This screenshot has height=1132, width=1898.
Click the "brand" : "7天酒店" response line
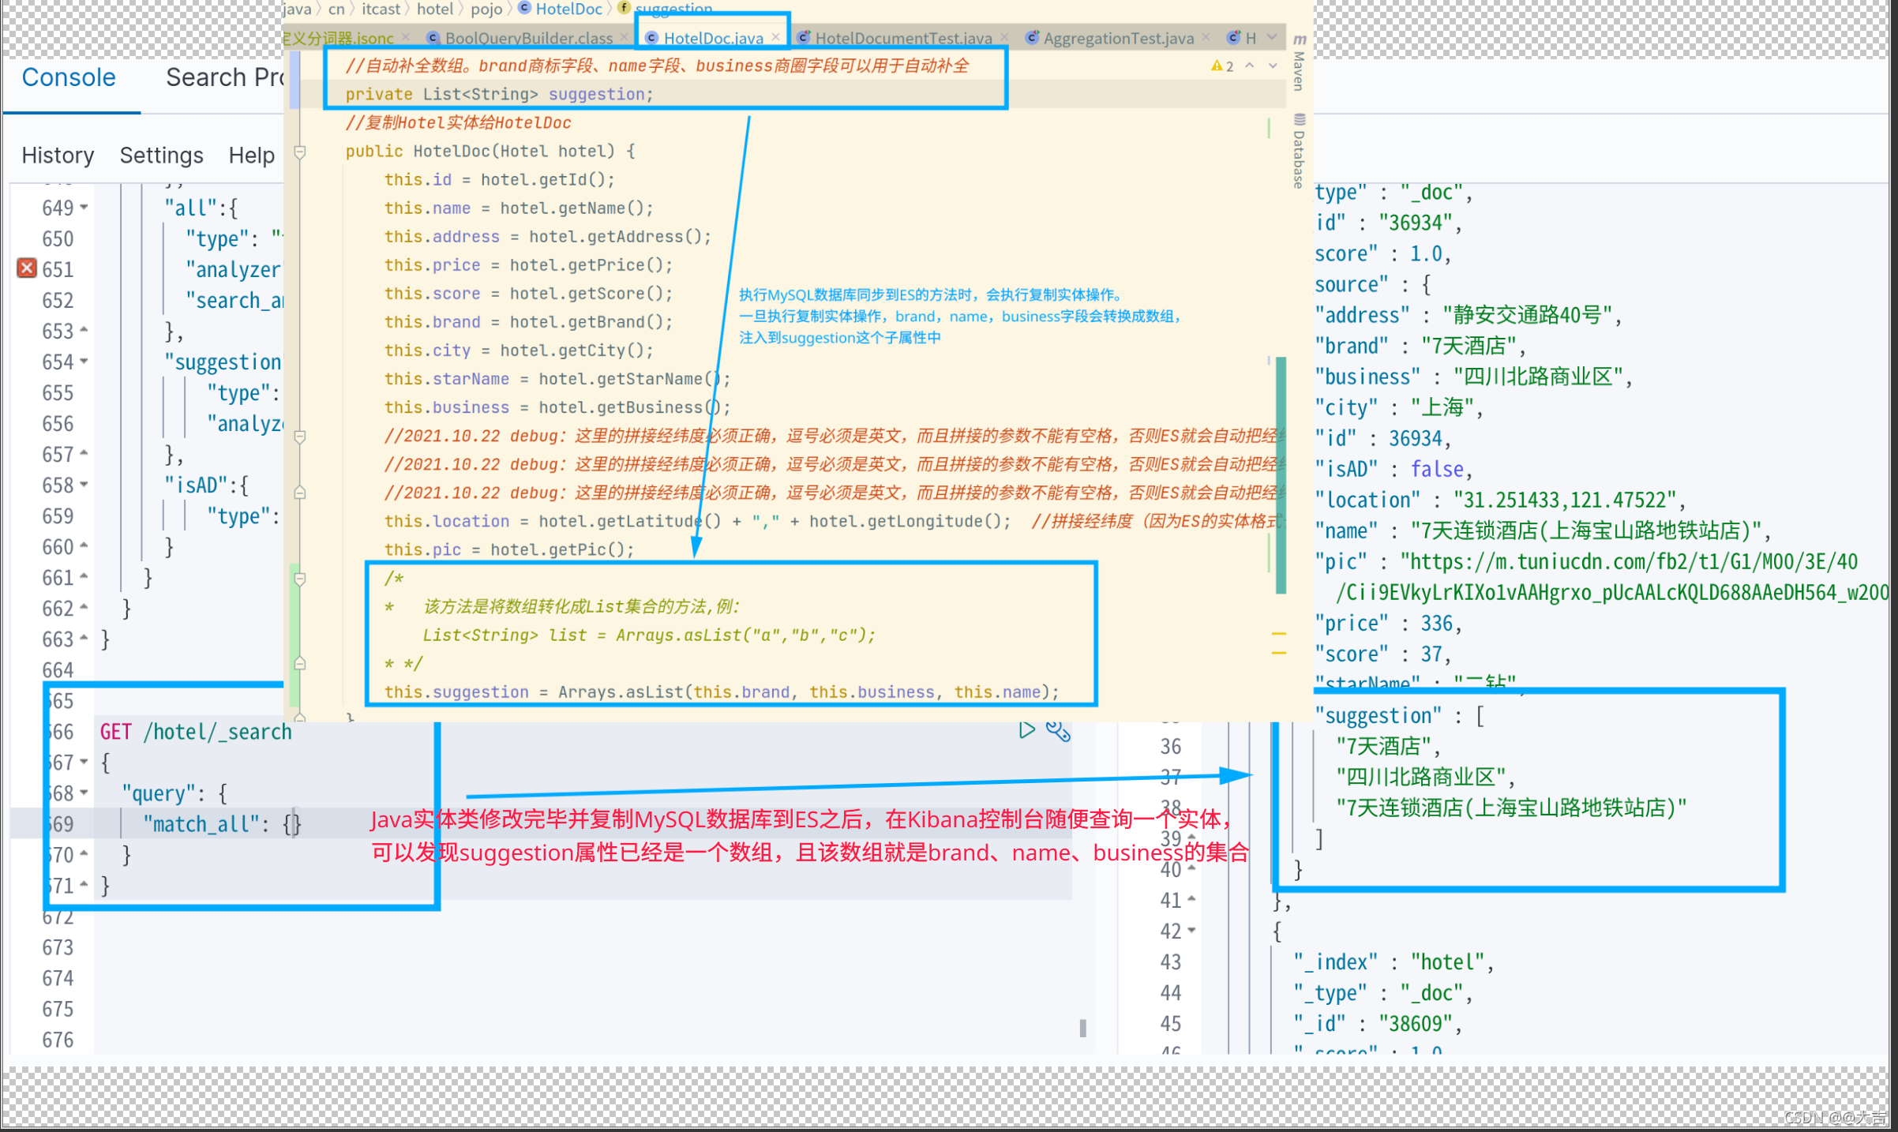[1420, 346]
